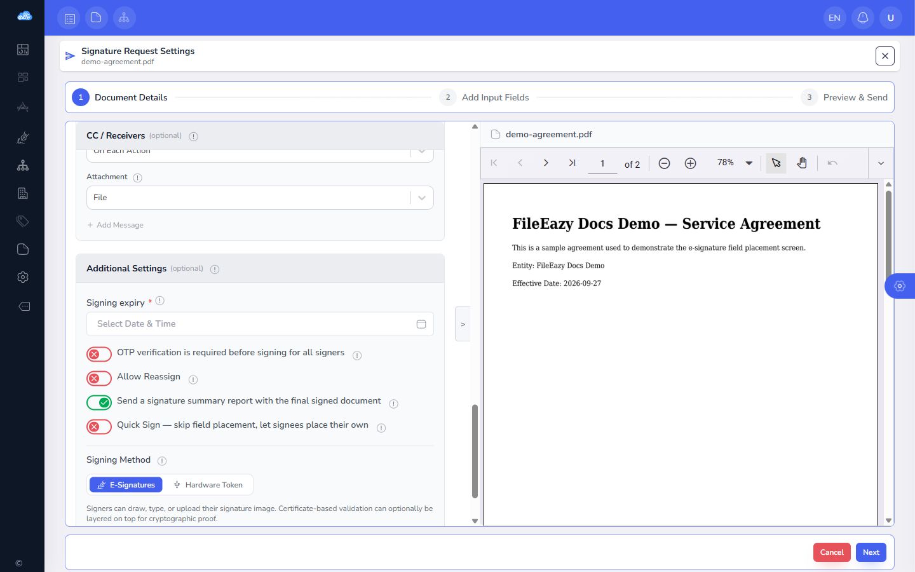The width and height of the screenshot is (915, 572).
Task: Click the PDF viewer vertical scrollbar
Action: 888,235
